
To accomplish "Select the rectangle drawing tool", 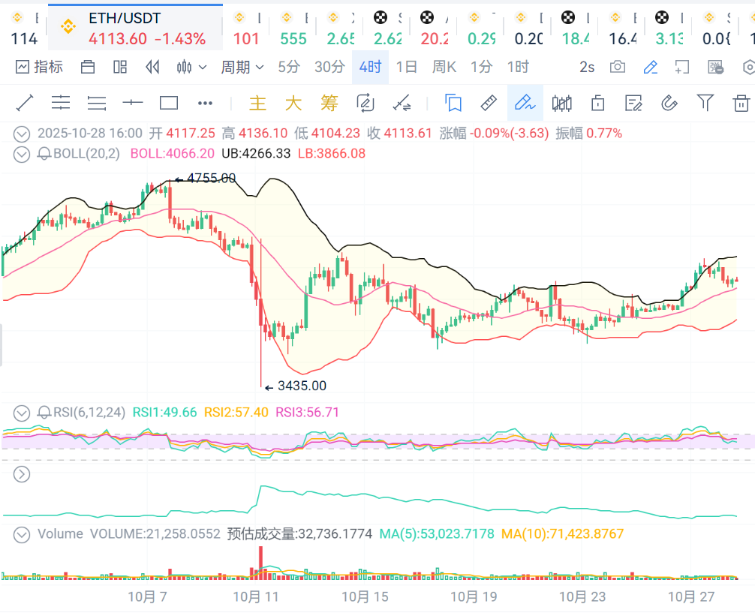I will [x=169, y=103].
